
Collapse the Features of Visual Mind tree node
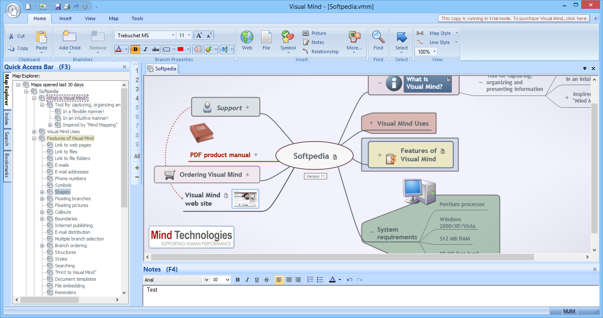pyautogui.click(x=34, y=138)
